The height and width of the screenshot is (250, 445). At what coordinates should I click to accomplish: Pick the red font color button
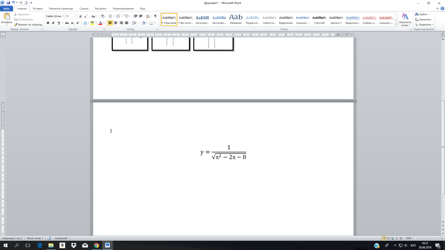(x=100, y=23)
